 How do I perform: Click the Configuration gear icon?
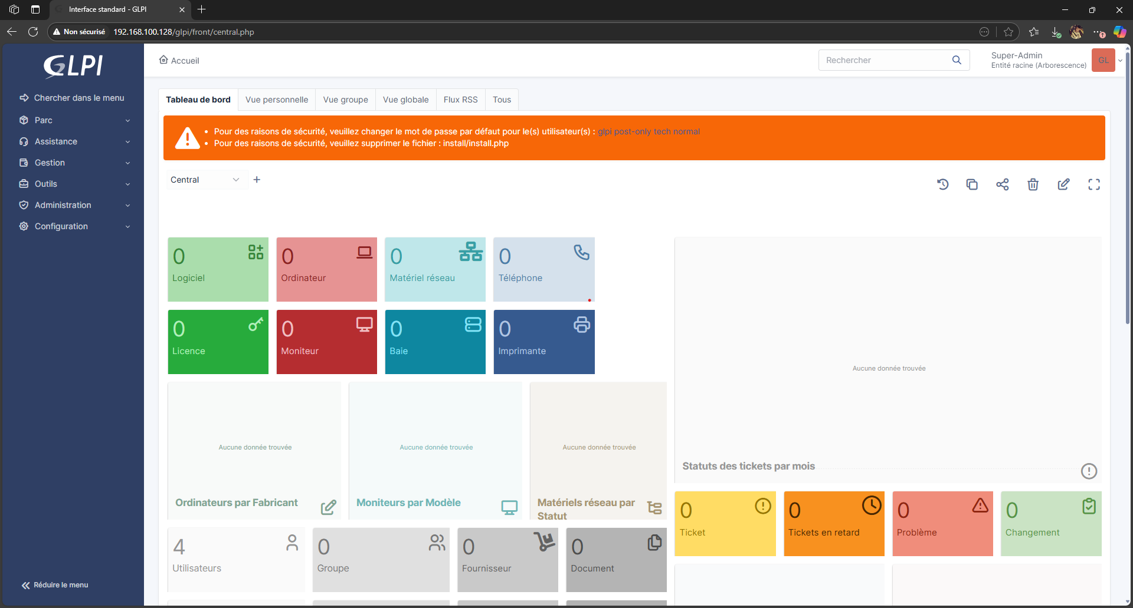pos(24,226)
